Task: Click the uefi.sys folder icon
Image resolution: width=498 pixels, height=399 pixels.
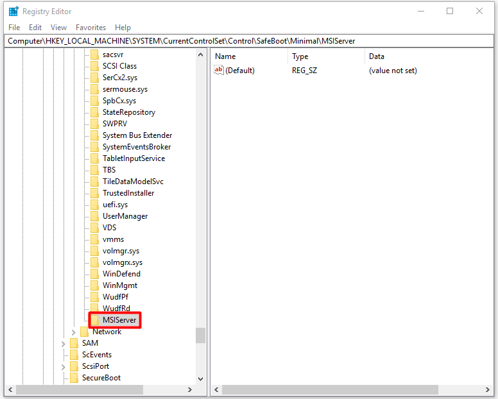Action: [x=94, y=205]
